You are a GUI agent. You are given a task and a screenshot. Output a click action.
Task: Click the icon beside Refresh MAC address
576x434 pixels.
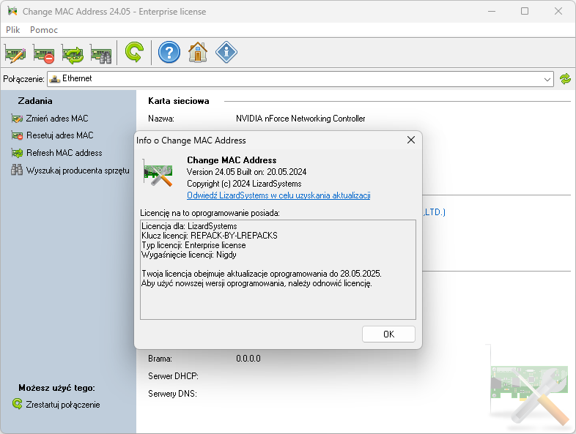point(17,153)
